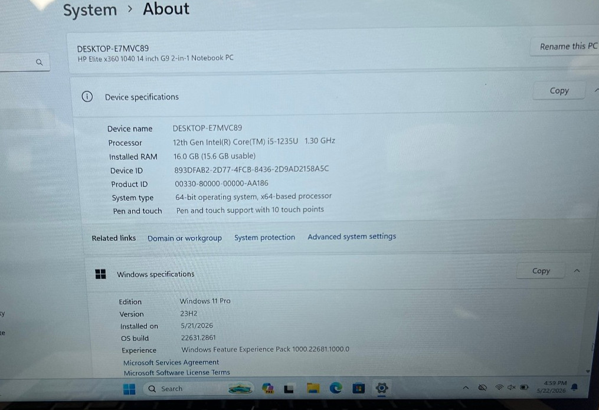This screenshot has height=410, width=599.
Task: Click the info icon beside Device specifications
Action: tap(87, 97)
